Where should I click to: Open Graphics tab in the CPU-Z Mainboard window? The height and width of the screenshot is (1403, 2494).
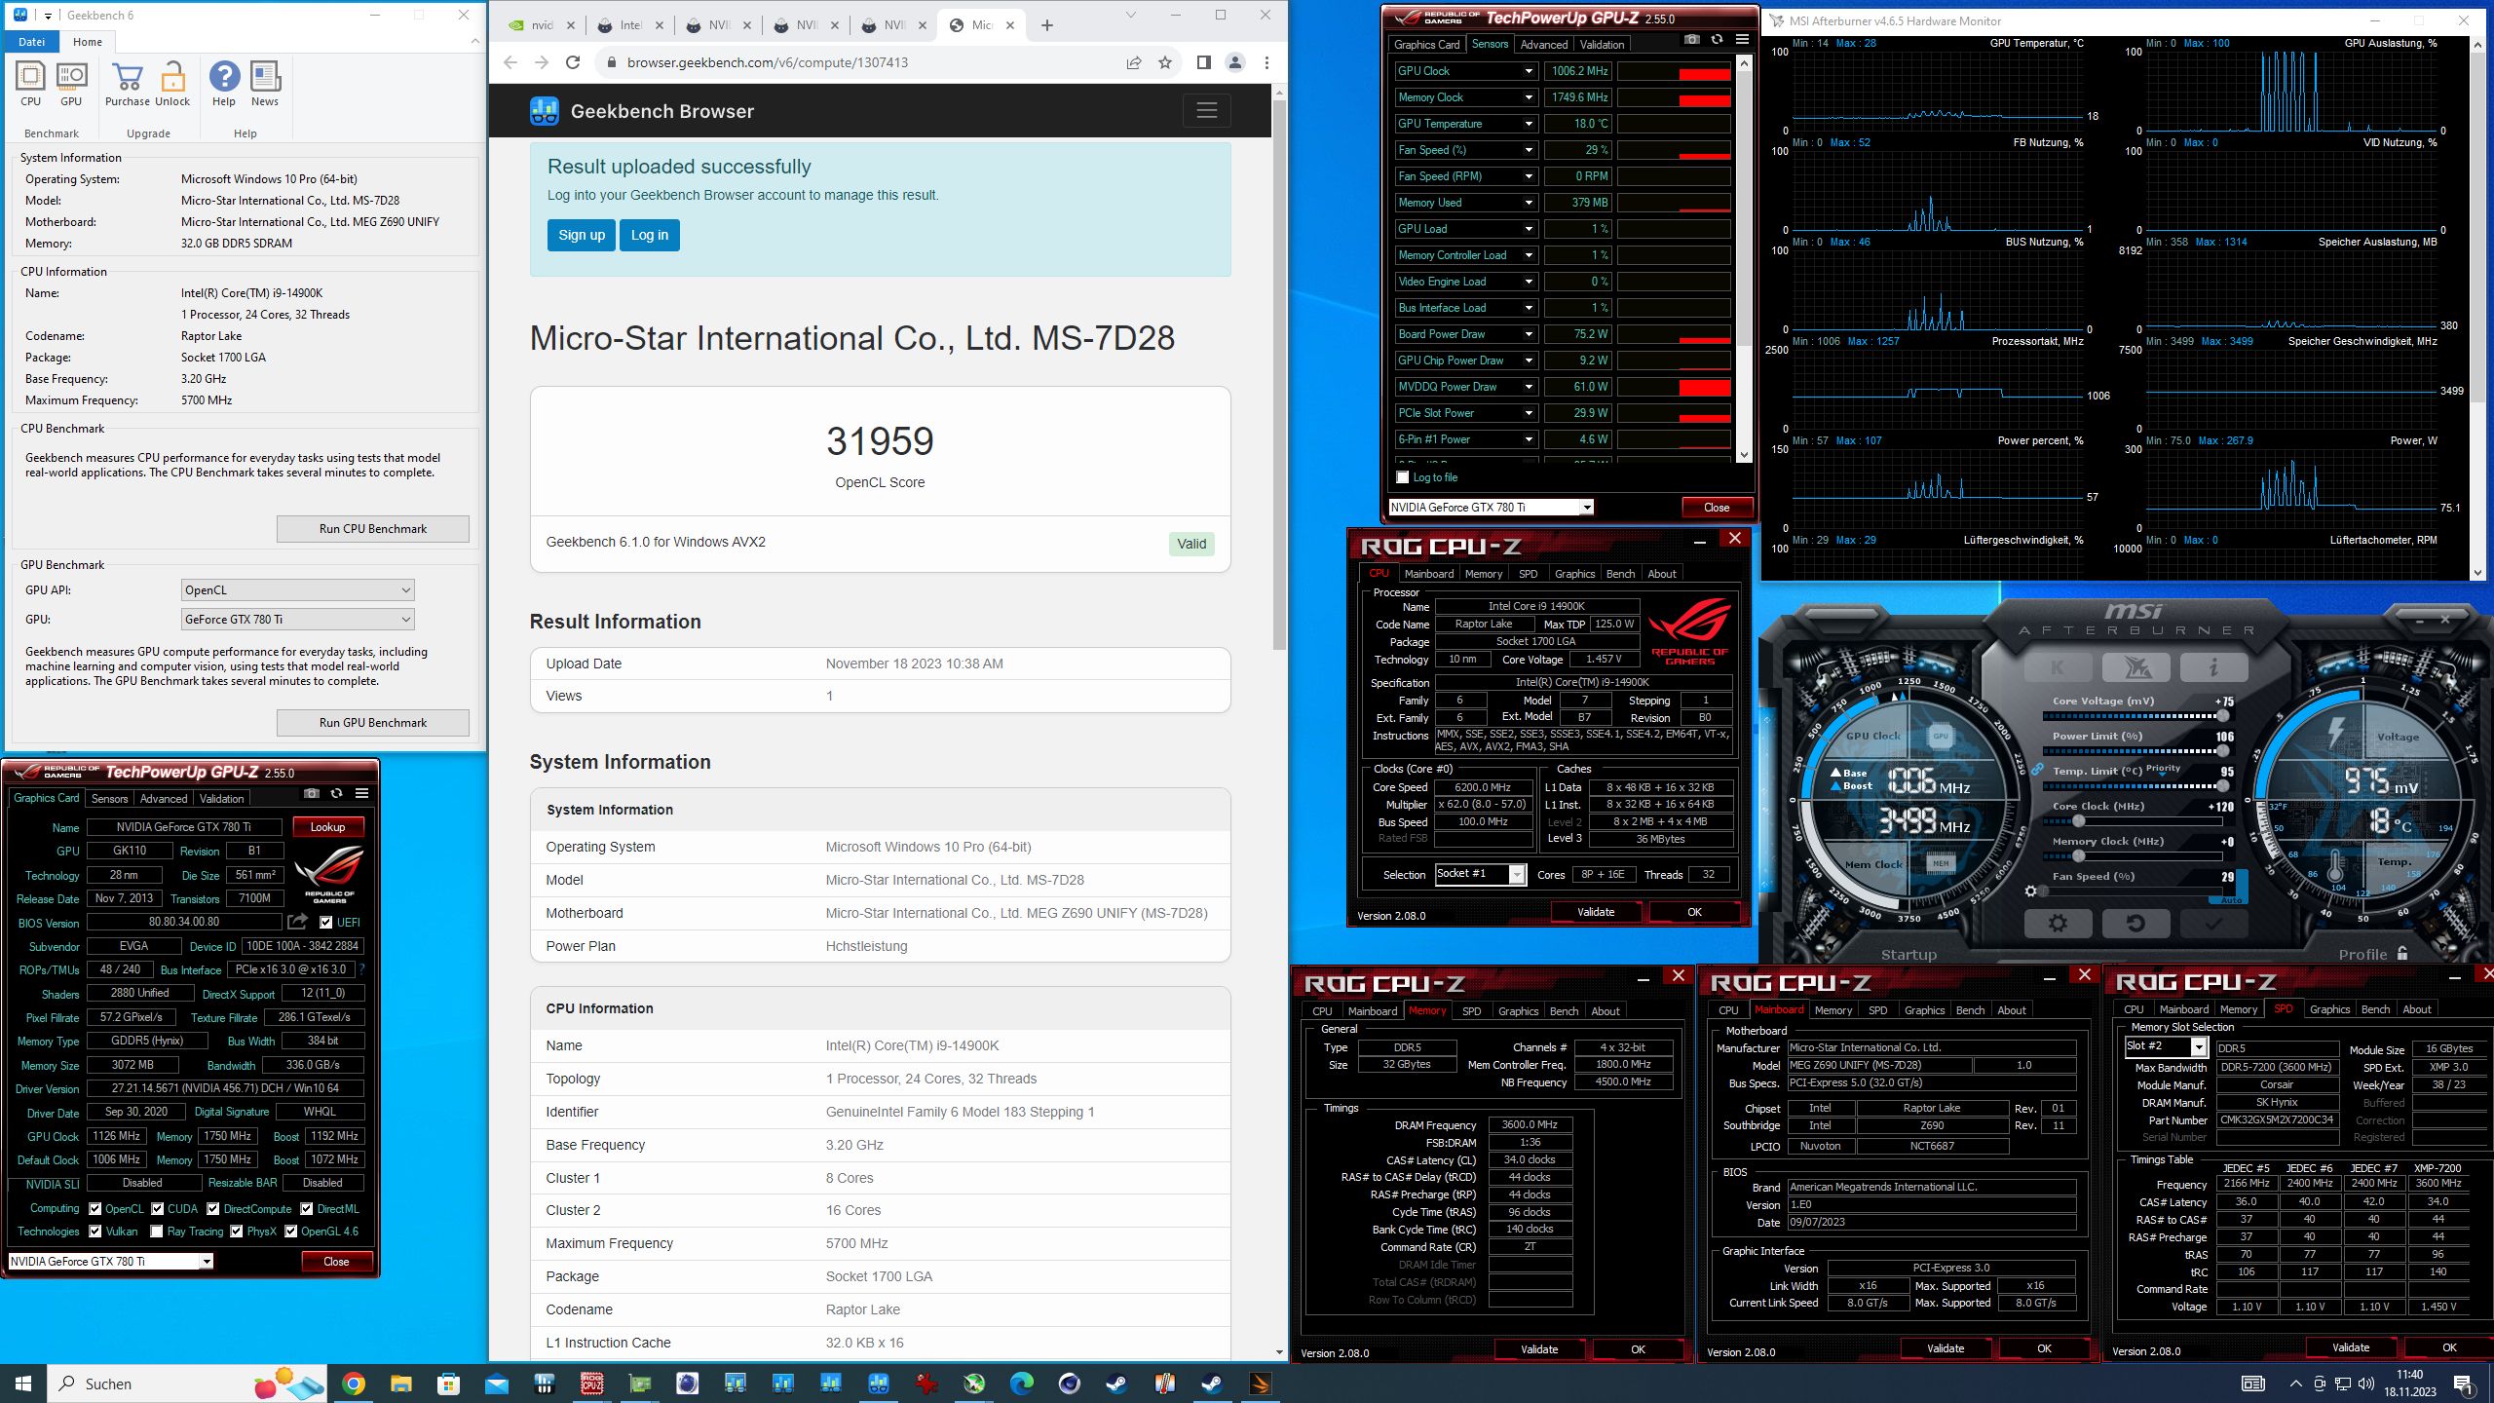coord(1924,1010)
